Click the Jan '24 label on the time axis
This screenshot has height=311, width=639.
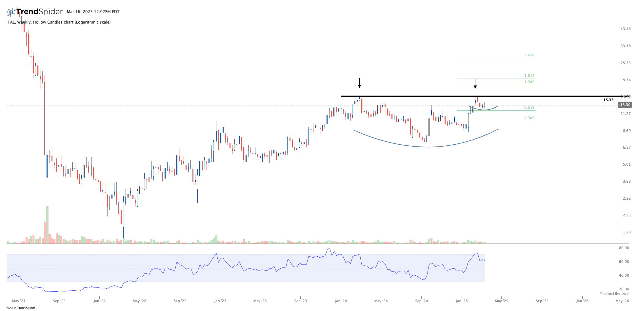point(341,301)
